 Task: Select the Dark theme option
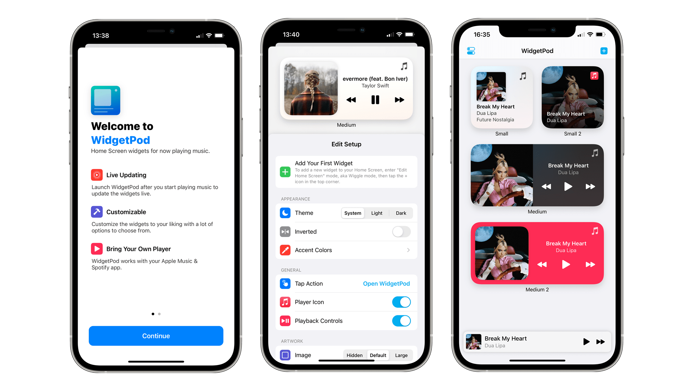(401, 213)
